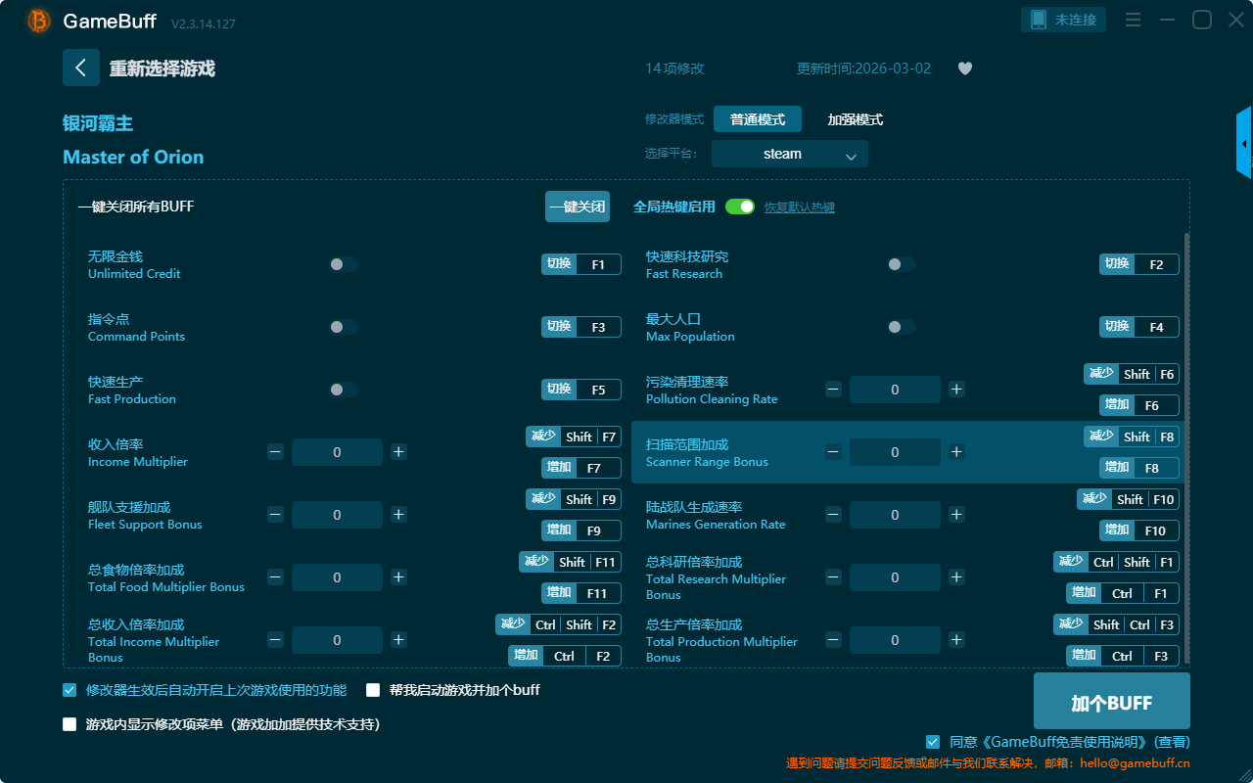Open the steam platform dropdown
The height and width of the screenshot is (783, 1253).
(x=790, y=154)
